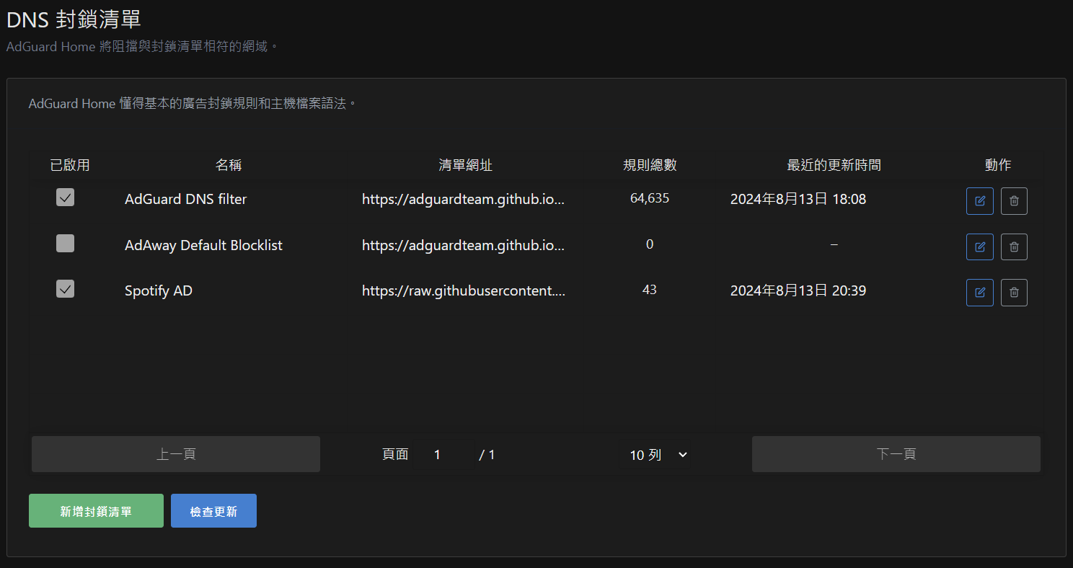Screen dimensions: 1073x568
Task: Edit the Spotify AD blocklist
Action: coord(979,292)
